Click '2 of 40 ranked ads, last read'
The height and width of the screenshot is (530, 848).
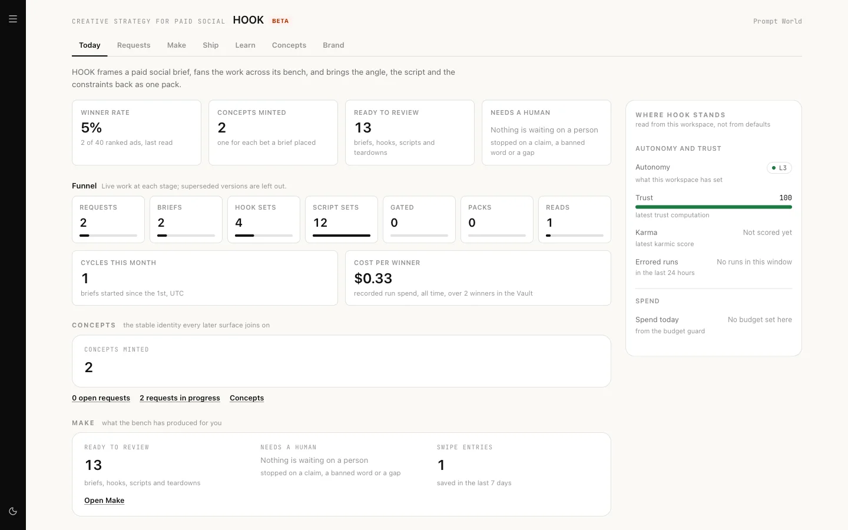click(127, 143)
